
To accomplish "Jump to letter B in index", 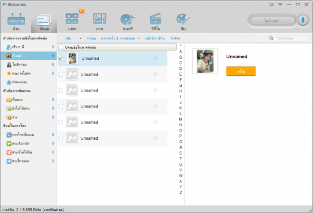I will (x=181, y=57).
